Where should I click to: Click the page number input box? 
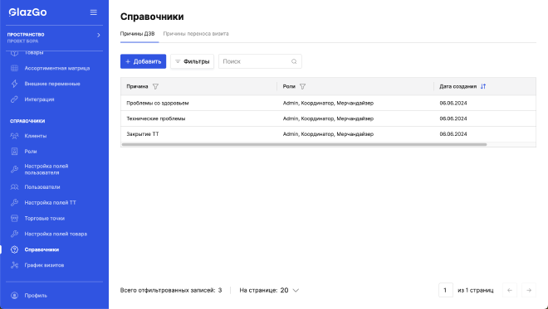coord(446,290)
